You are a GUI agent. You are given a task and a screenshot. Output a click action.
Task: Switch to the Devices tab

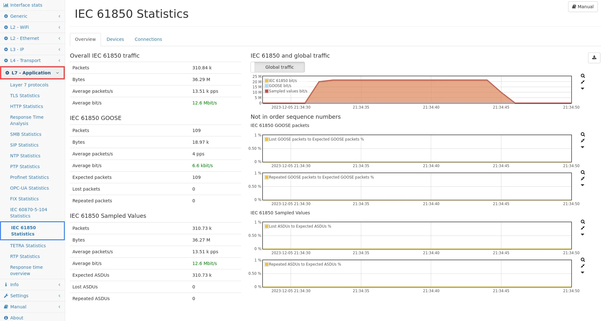pyautogui.click(x=115, y=39)
